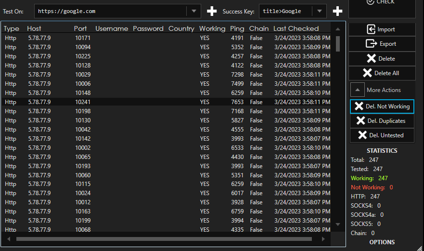This screenshot has width=424, height=251.
Task: Click the scroll up arrow of proxy list
Action: 338,29
